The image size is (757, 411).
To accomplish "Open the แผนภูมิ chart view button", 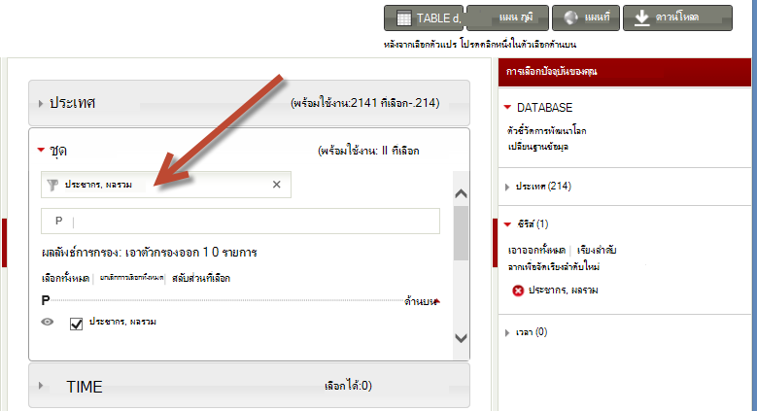I will 507,17.
